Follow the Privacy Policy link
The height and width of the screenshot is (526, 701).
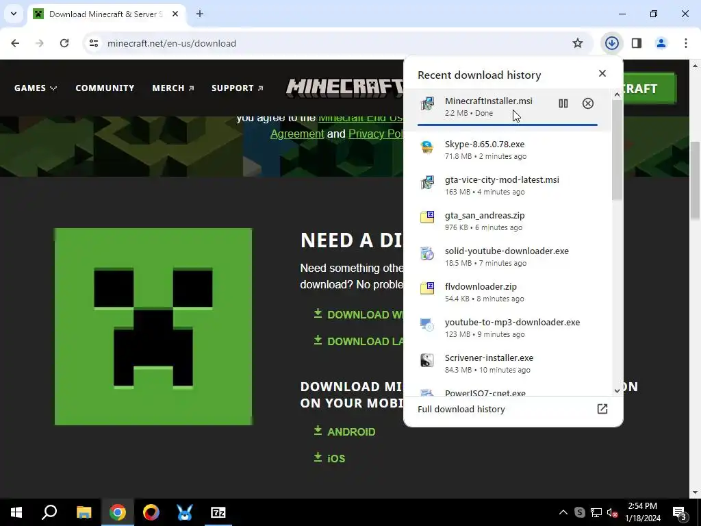coord(376,134)
